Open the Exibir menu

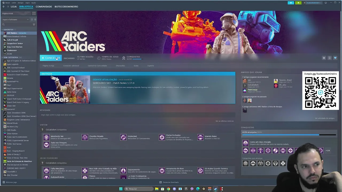(14, 3)
